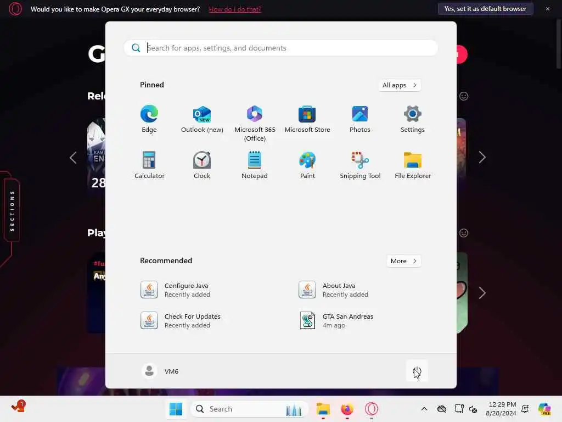The height and width of the screenshot is (422, 562).
Task: Click the power button in Start menu
Action: tap(417, 371)
